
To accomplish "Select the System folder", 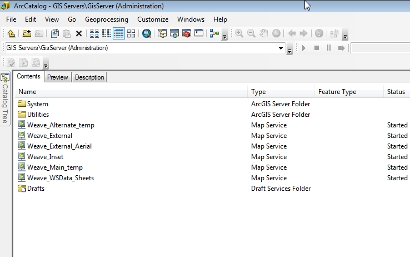I will pos(33,104).
